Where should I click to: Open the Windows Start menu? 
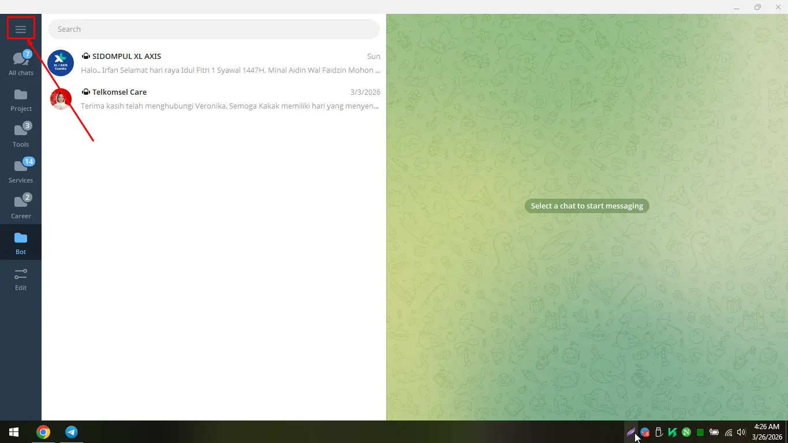[x=14, y=432]
